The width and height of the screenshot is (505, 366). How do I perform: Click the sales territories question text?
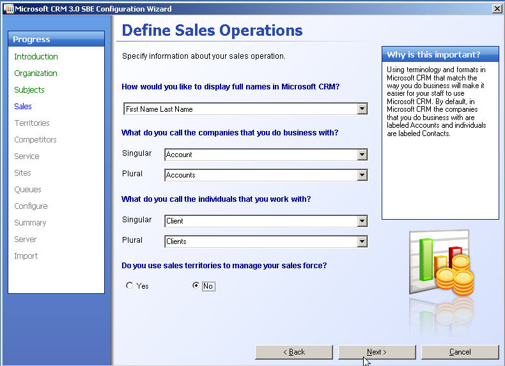pyautogui.click(x=224, y=266)
